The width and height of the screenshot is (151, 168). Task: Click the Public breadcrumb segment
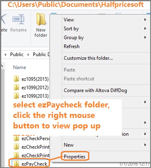coord(17,55)
